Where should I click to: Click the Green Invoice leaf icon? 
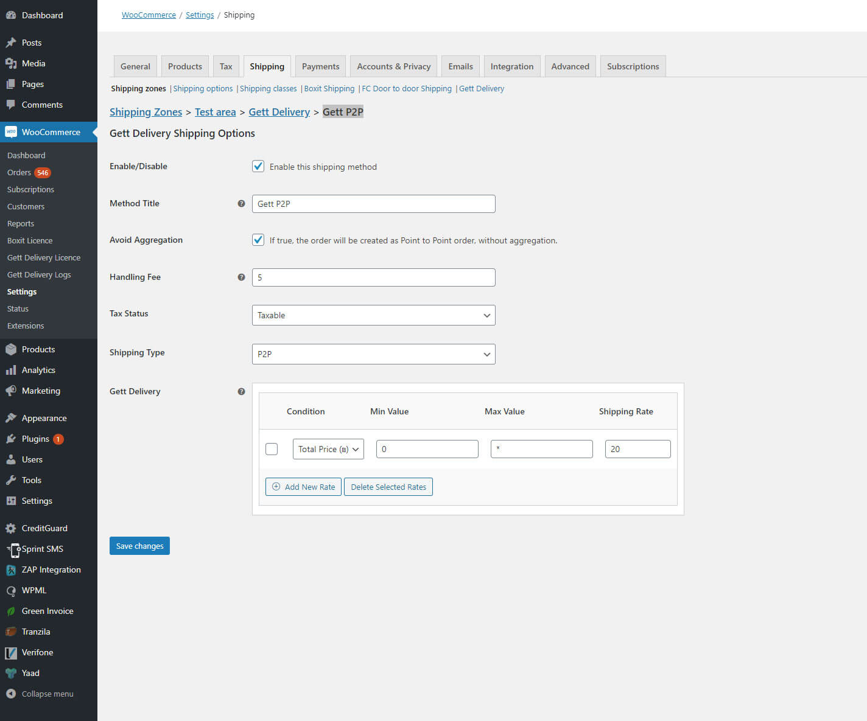click(11, 611)
